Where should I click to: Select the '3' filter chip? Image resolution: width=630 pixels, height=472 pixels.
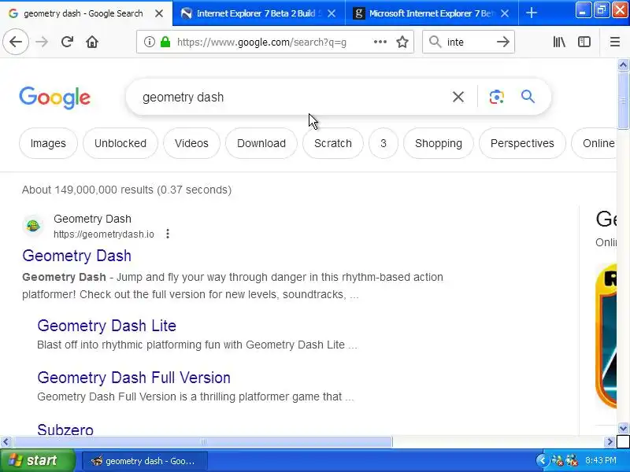click(384, 143)
